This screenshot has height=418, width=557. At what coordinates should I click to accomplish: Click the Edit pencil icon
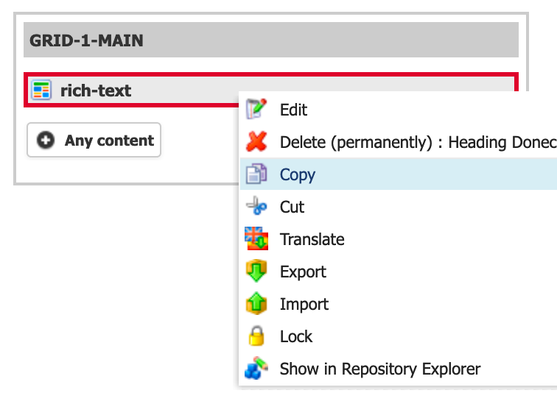256,109
